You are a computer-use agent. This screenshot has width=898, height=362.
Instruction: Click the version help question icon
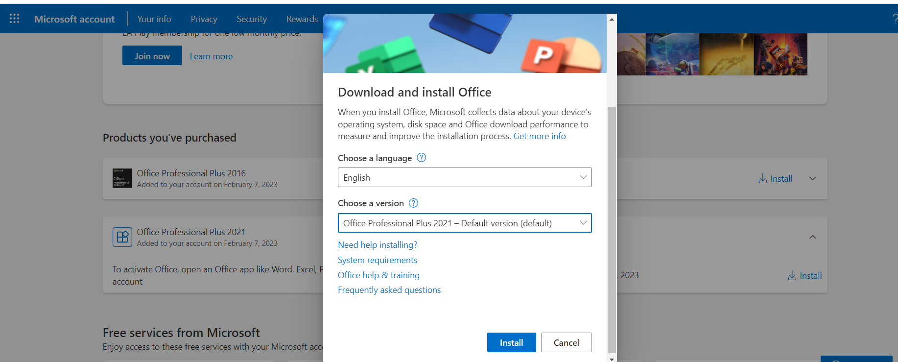(413, 203)
